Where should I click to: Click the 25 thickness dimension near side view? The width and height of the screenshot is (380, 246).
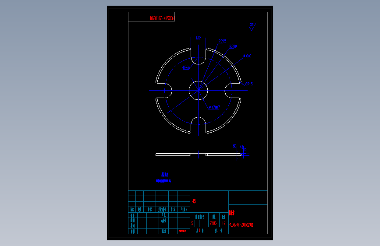point(234,146)
